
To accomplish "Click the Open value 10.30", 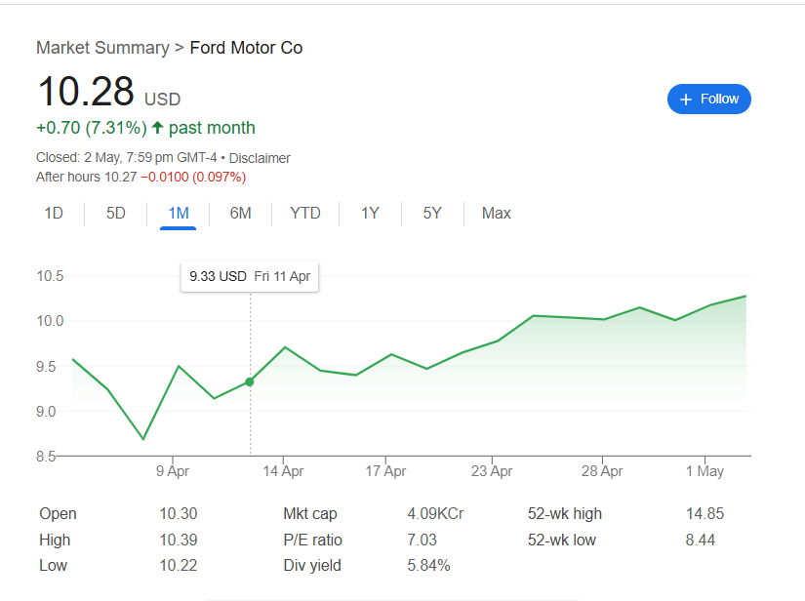I will click(179, 514).
